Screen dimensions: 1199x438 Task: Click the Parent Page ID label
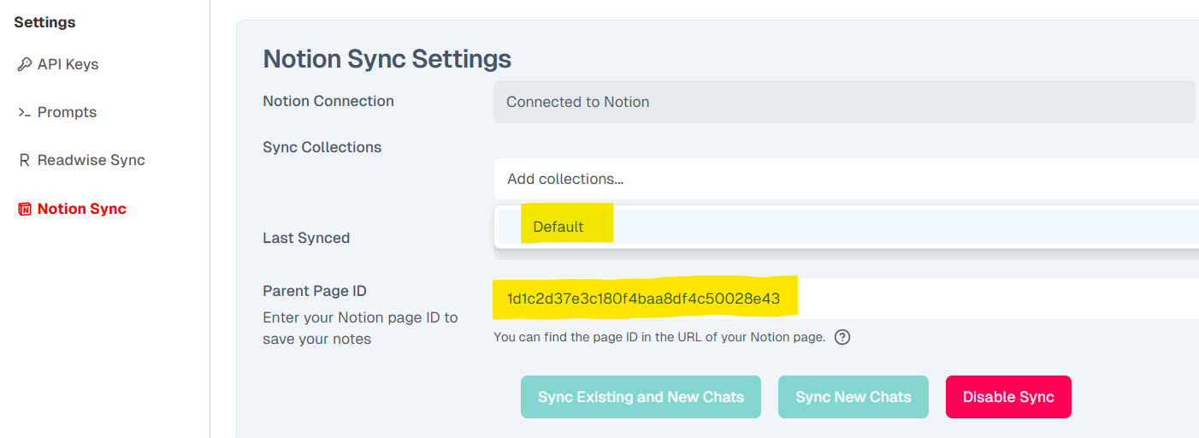coord(315,291)
